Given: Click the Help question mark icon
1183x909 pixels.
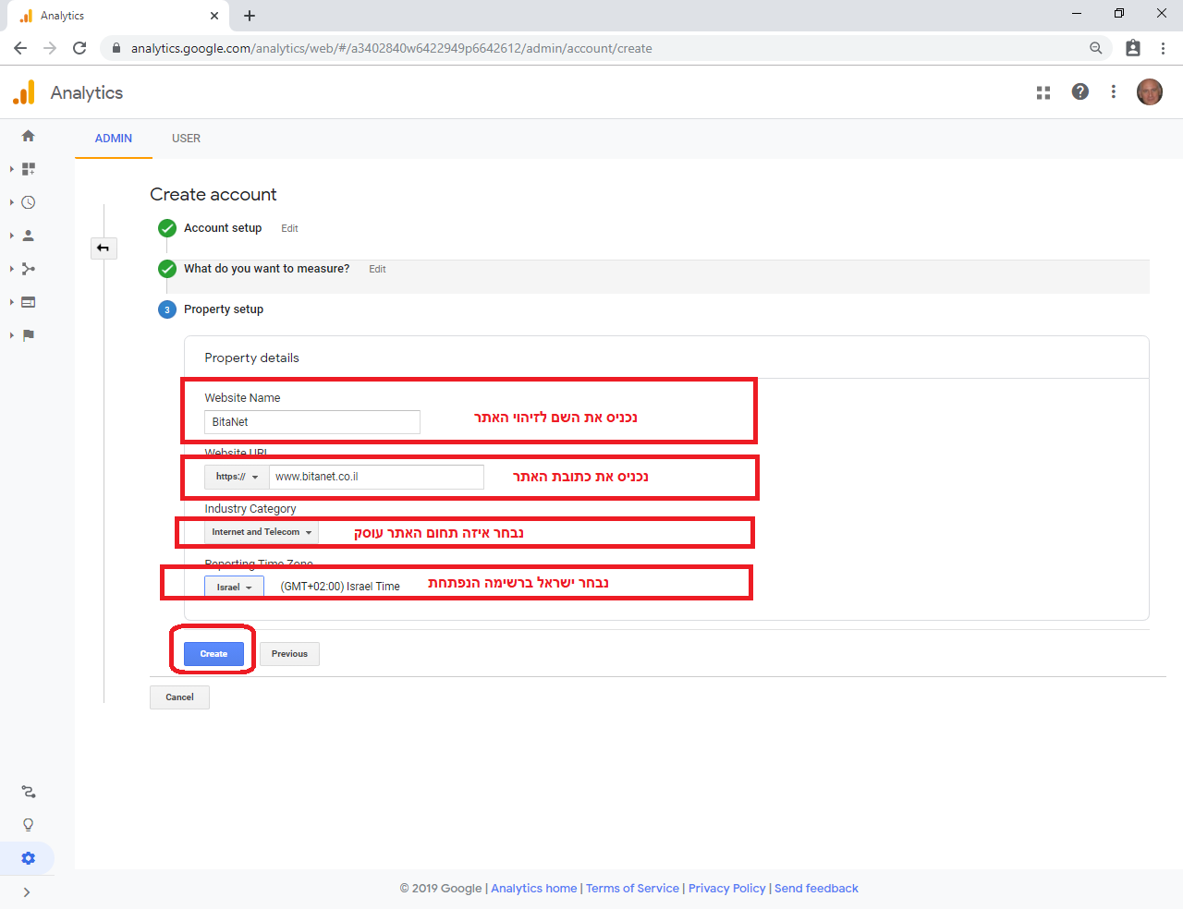Looking at the screenshot, I should [x=1079, y=91].
